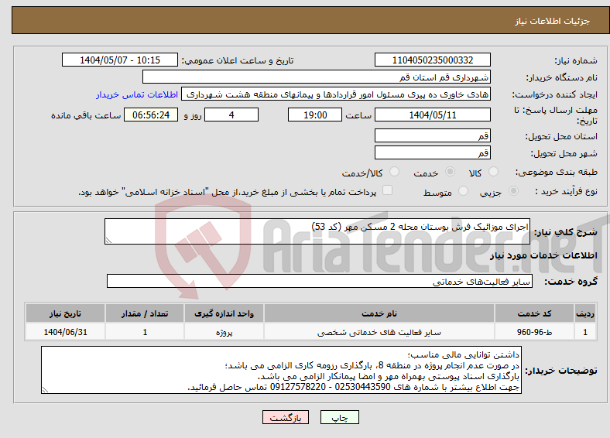
Task: Click the چاپ print button
Action: (340, 417)
